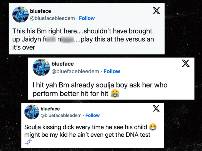The height and width of the screenshot is (151, 202).
Task: Click the laughing emoji after "hit for hit"
Action: [x=115, y=94]
